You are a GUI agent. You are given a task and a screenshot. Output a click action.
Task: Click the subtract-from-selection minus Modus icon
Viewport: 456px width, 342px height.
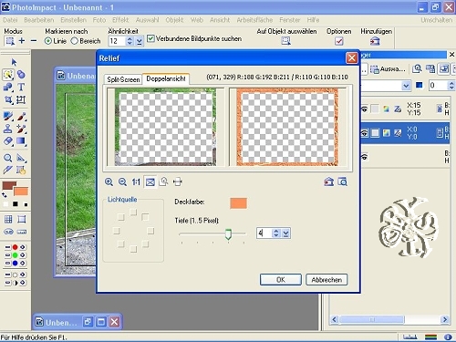coord(34,41)
